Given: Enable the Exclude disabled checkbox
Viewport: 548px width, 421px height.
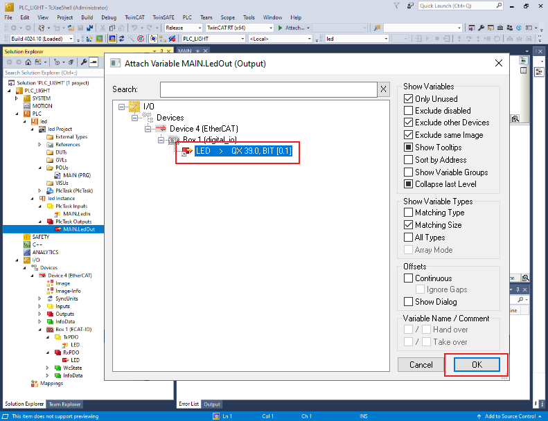Looking at the screenshot, I should click(x=409, y=111).
